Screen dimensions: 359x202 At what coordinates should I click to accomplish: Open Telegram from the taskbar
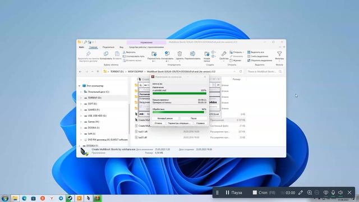point(61,198)
